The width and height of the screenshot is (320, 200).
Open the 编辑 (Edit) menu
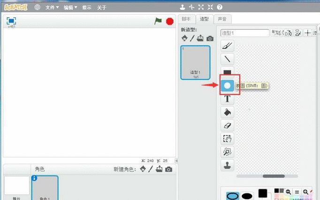(x=70, y=7)
